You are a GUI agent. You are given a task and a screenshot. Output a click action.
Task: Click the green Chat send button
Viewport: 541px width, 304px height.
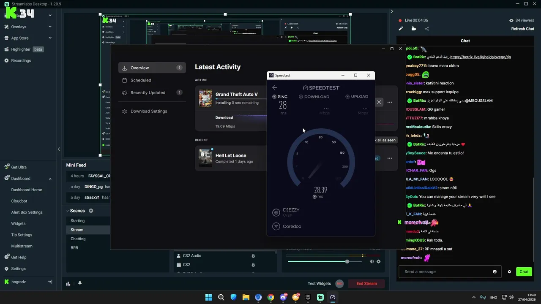[x=524, y=271]
